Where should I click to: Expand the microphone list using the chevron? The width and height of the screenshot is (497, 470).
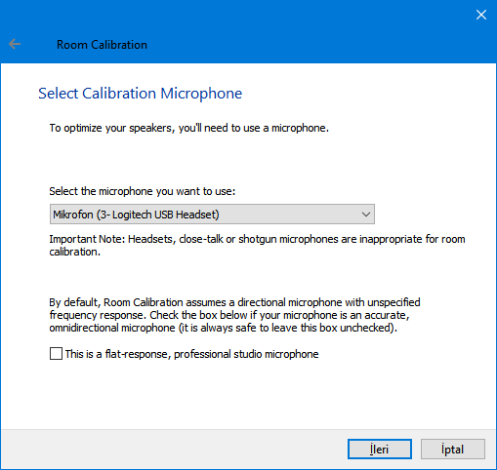pyautogui.click(x=366, y=215)
